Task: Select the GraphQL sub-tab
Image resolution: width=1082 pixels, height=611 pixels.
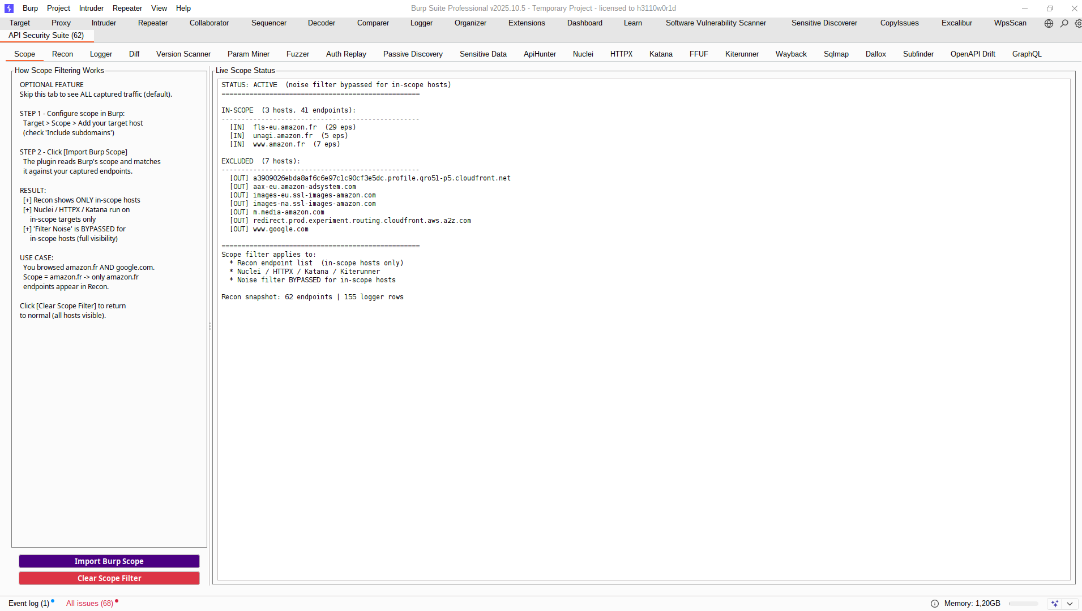Action: pos(1027,54)
